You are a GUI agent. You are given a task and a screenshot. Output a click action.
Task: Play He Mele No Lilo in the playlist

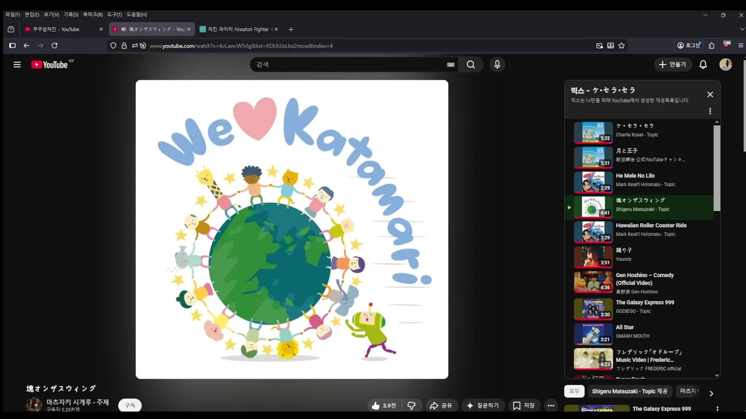[x=639, y=182]
